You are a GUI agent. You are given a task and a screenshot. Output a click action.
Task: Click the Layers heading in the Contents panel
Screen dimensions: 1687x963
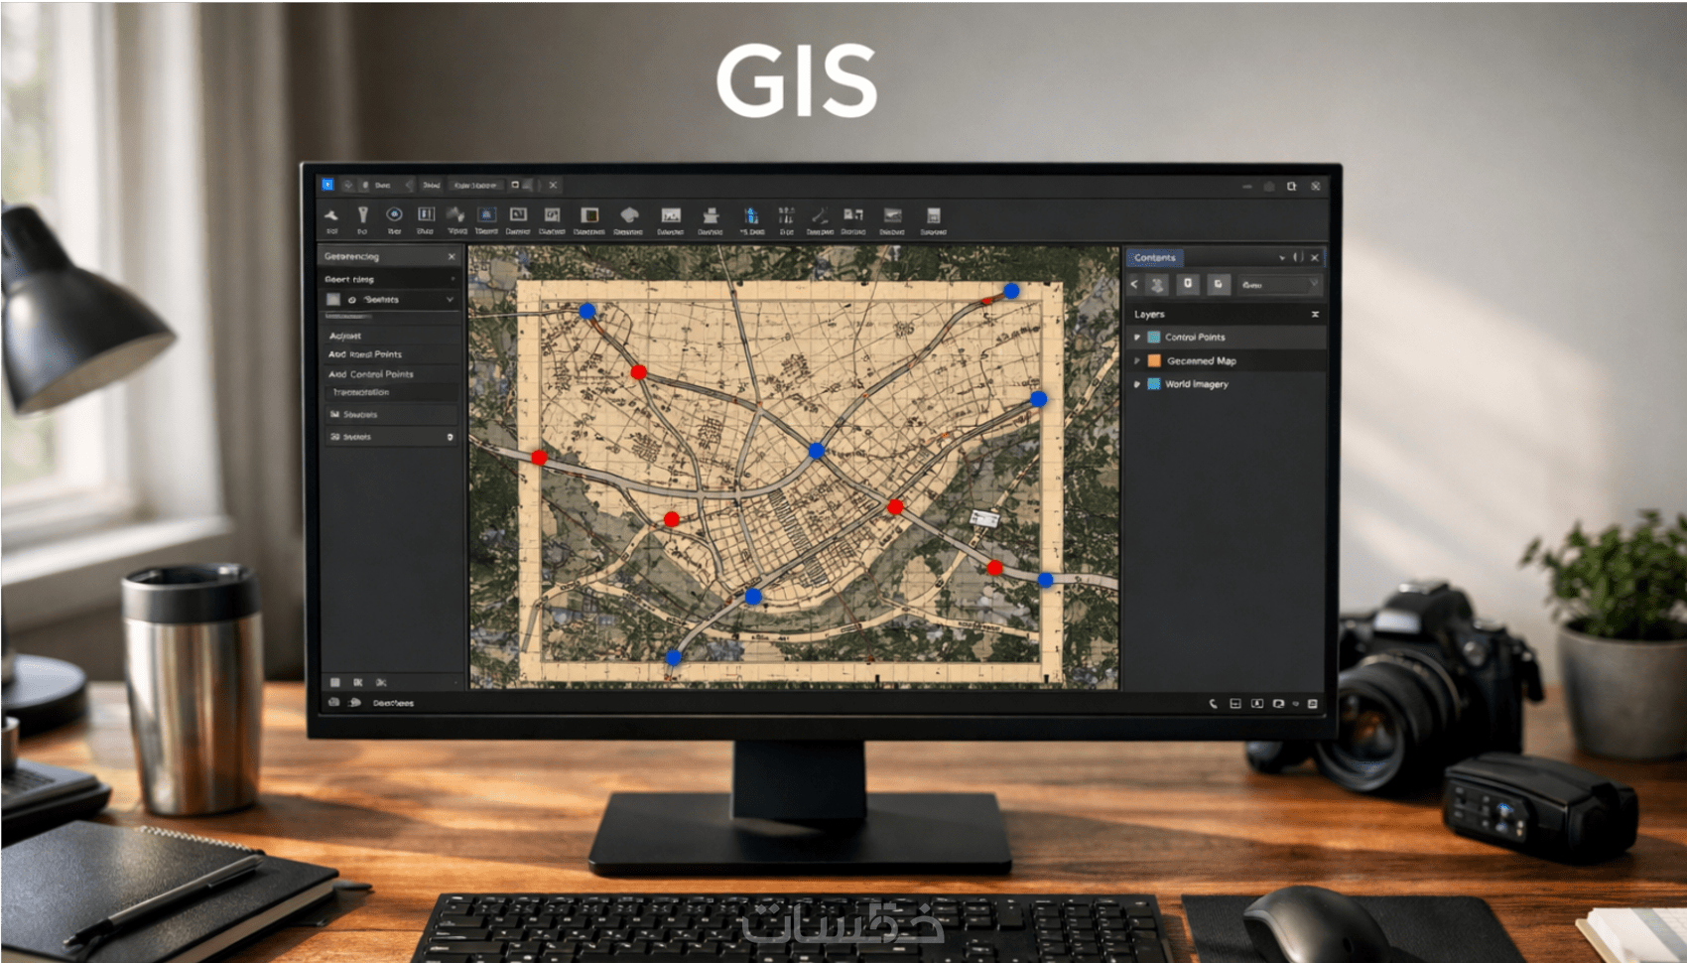pos(1149,314)
